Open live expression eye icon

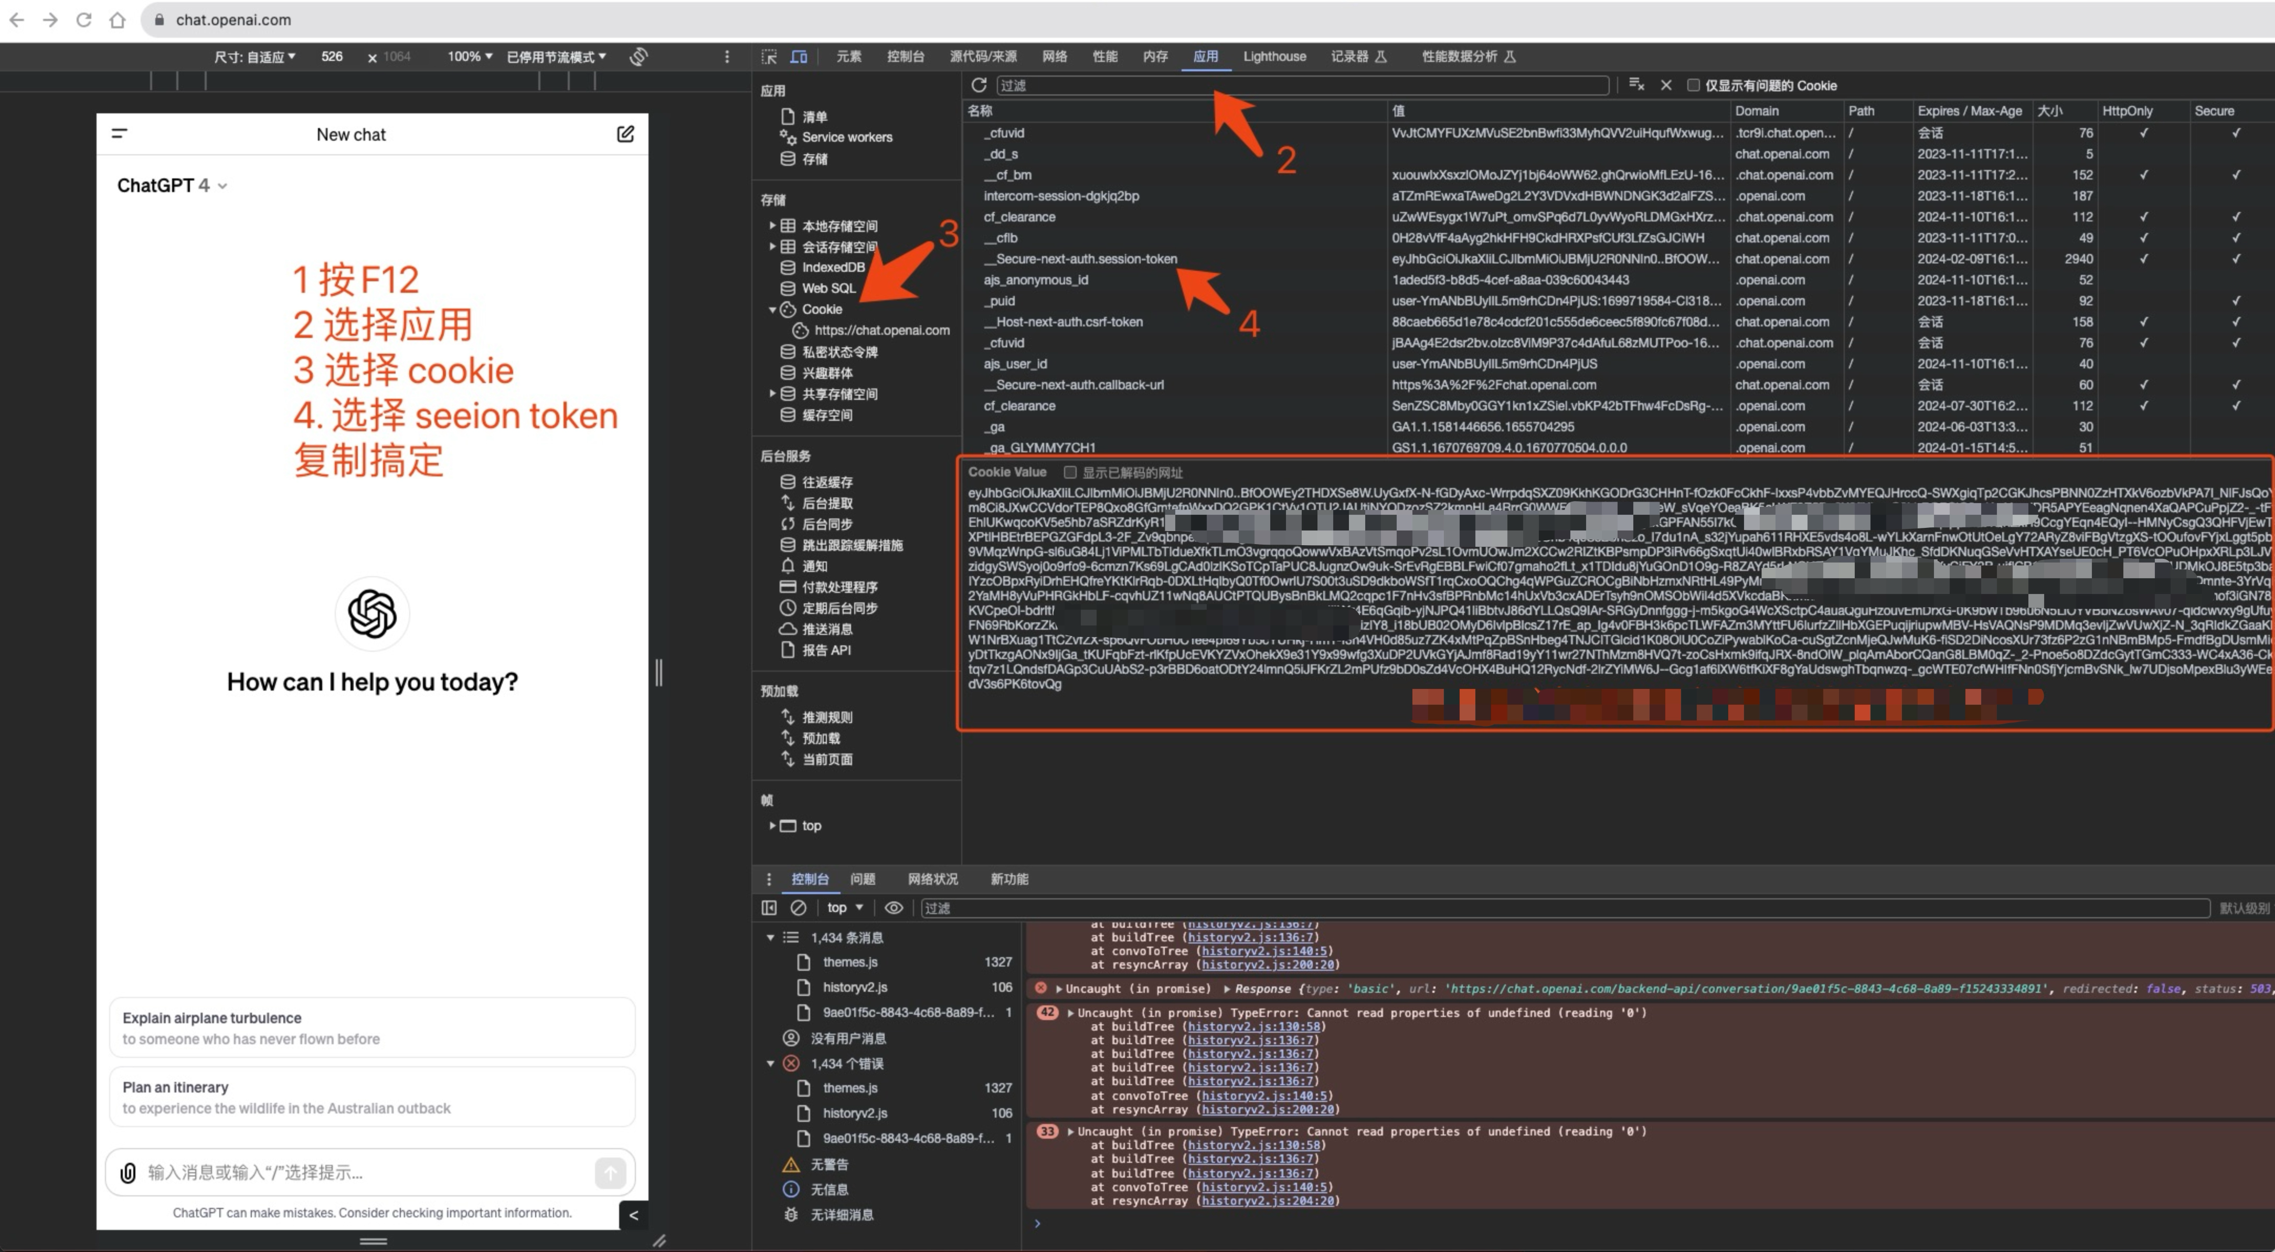(x=894, y=908)
